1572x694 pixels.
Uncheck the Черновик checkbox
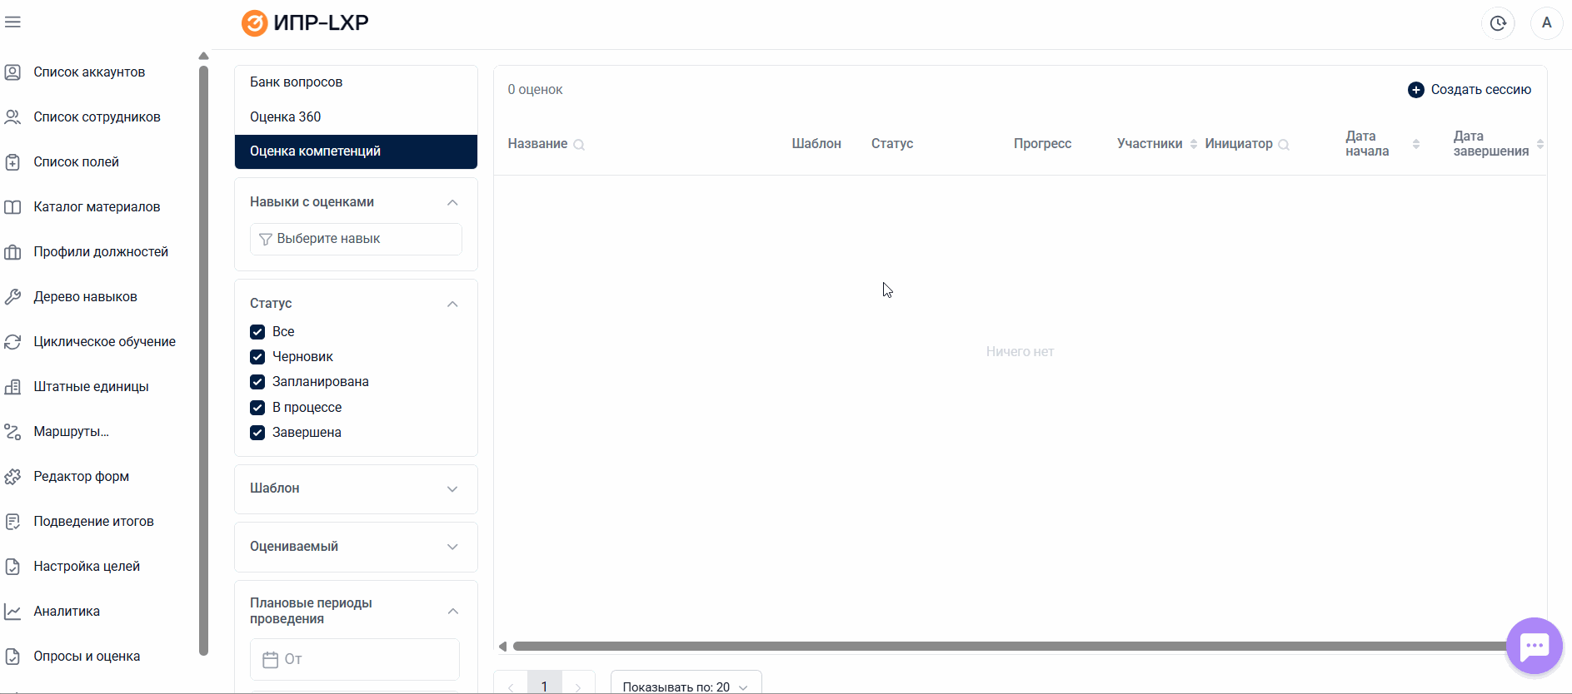click(257, 357)
